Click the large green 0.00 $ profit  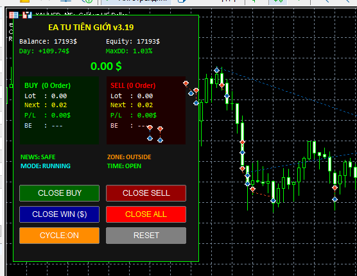[x=106, y=66]
